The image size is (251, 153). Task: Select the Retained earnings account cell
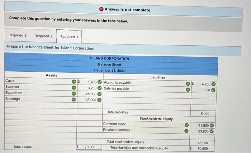point(146,131)
